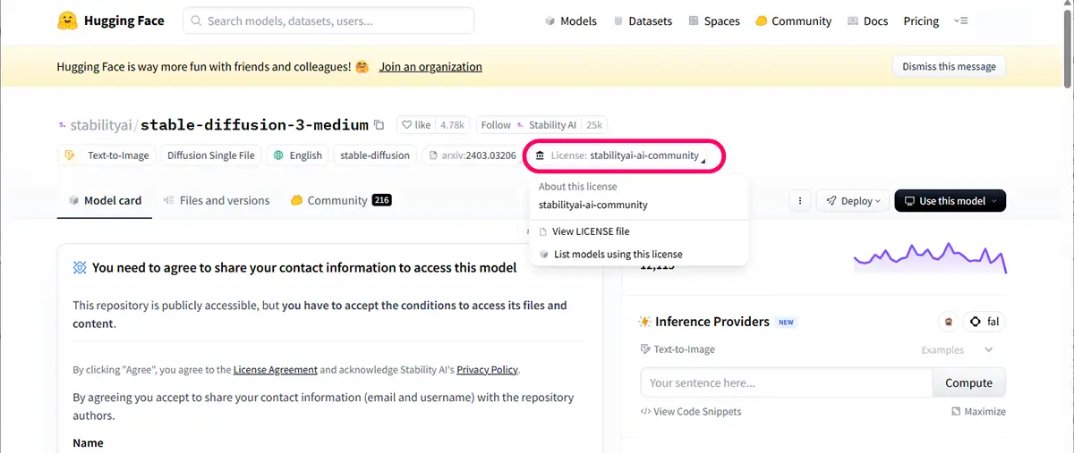The width and height of the screenshot is (1074, 453).
Task: Click 'stabilityai-ai-community' text inside popup
Action: click(593, 205)
